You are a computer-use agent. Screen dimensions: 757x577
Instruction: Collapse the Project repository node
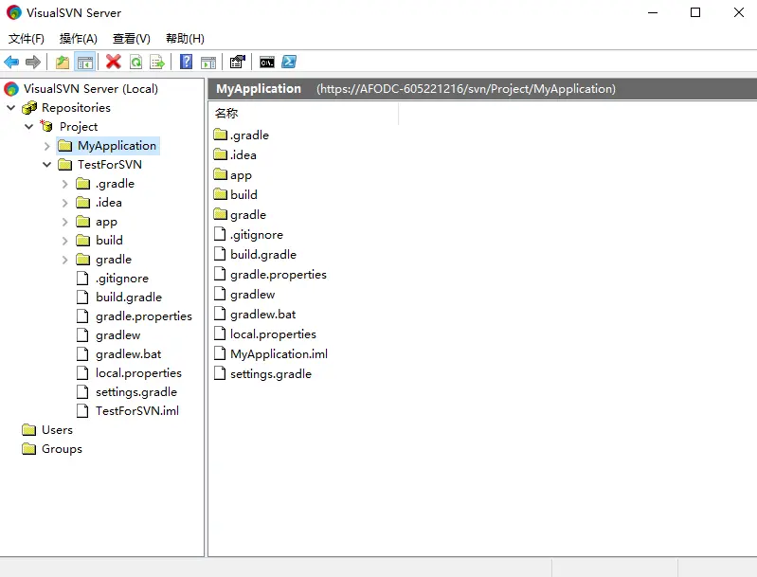point(29,127)
